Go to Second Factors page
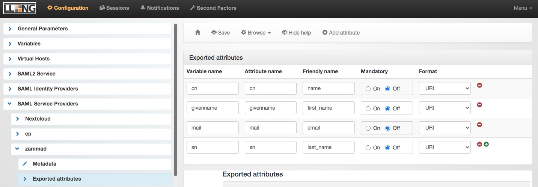Screen dimensions: 538x187 (x=213, y=8)
